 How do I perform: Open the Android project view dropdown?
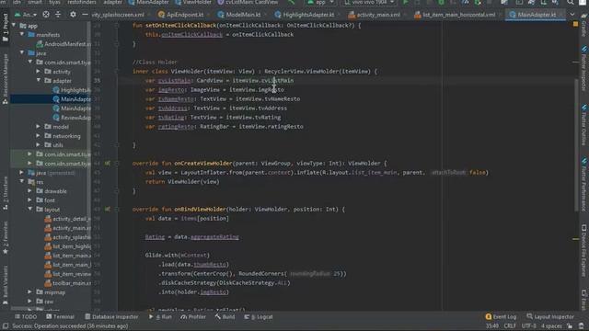[25, 15]
